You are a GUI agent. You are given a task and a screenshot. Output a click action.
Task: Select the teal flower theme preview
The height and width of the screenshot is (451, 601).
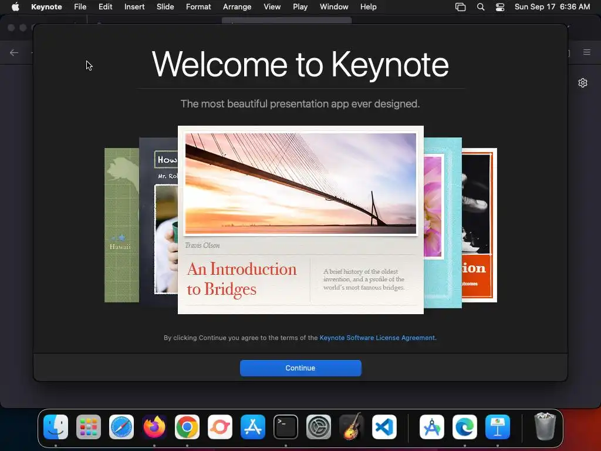tap(443, 223)
